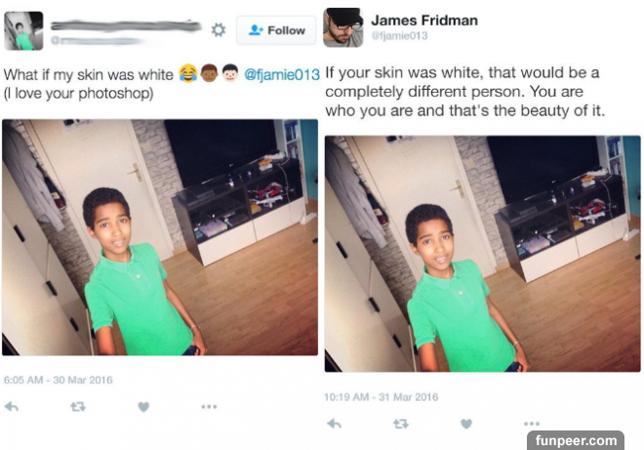Retweet James Fridman's tweet
The height and width of the screenshot is (450, 644).
400,424
